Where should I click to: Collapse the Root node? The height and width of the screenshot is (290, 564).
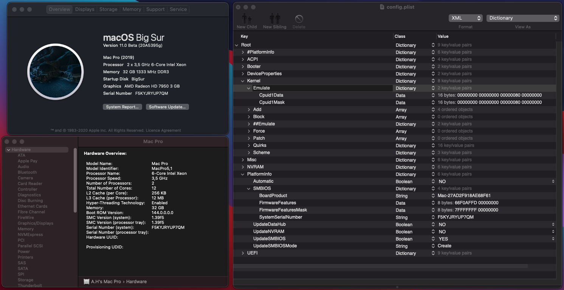click(237, 45)
